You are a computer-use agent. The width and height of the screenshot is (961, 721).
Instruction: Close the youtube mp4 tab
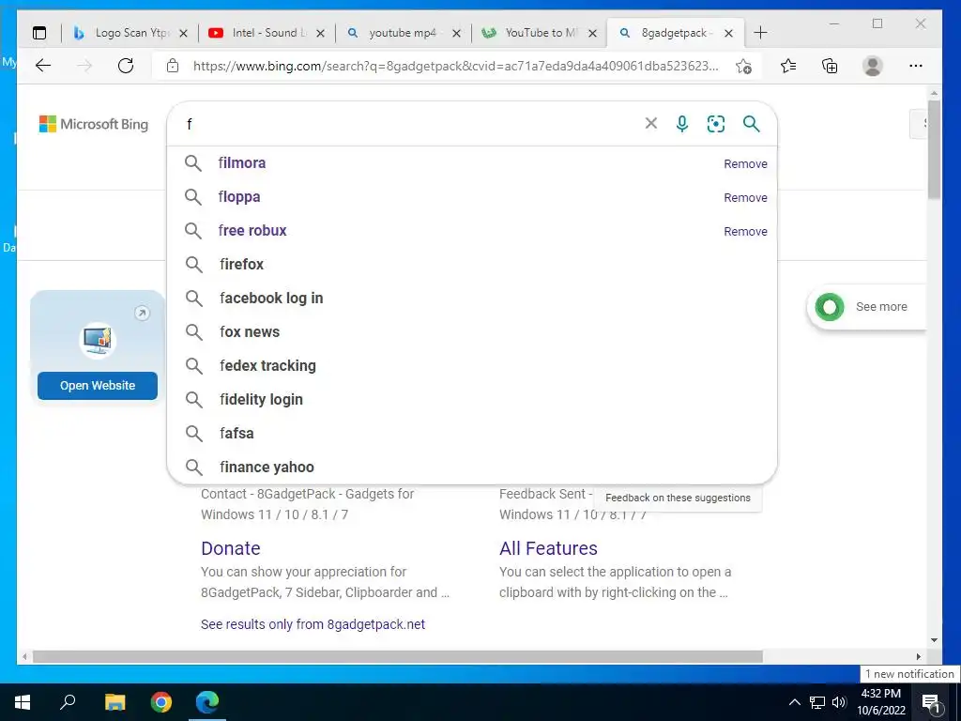click(457, 34)
